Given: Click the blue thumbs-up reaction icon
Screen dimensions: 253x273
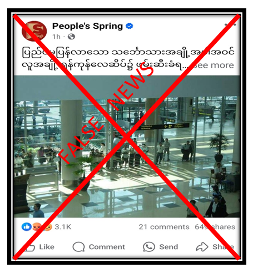Looking at the screenshot, I should pyautogui.click(x=27, y=227).
